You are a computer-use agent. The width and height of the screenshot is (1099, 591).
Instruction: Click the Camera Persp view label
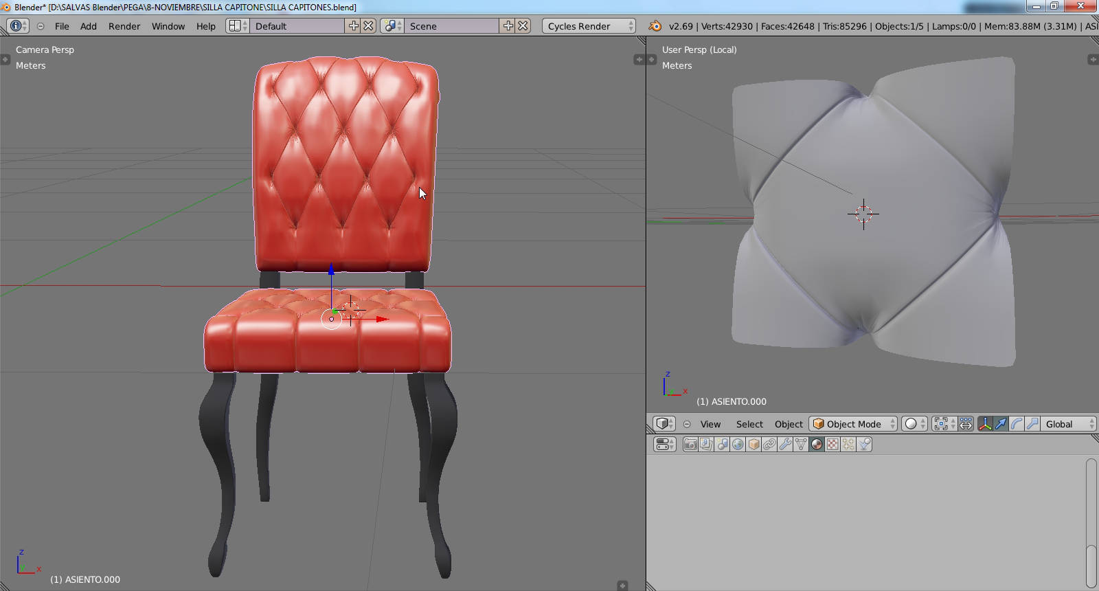point(45,49)
